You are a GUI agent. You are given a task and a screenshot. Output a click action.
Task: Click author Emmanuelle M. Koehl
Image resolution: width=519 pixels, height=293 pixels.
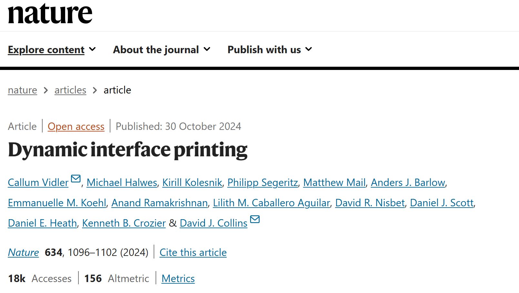pyautogui.click(x=57, y=203)
